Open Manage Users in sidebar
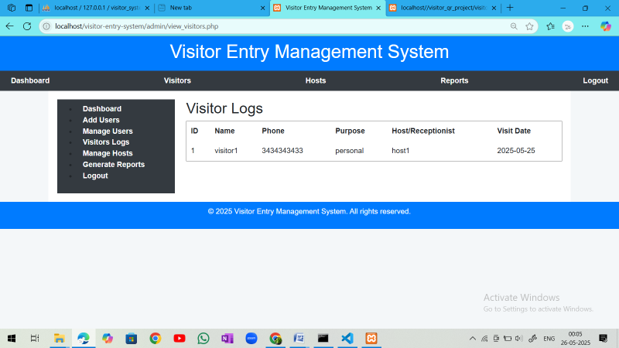This screenshot has width=619, height=348. [108, 131]
